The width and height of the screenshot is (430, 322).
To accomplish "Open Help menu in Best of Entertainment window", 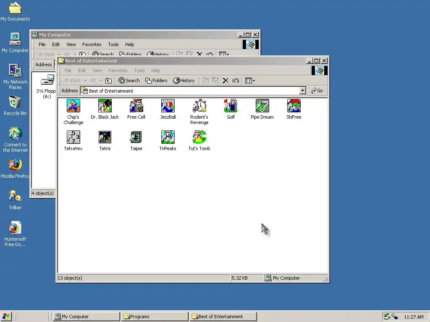I will pyautogui.click(x=155, y=70).
